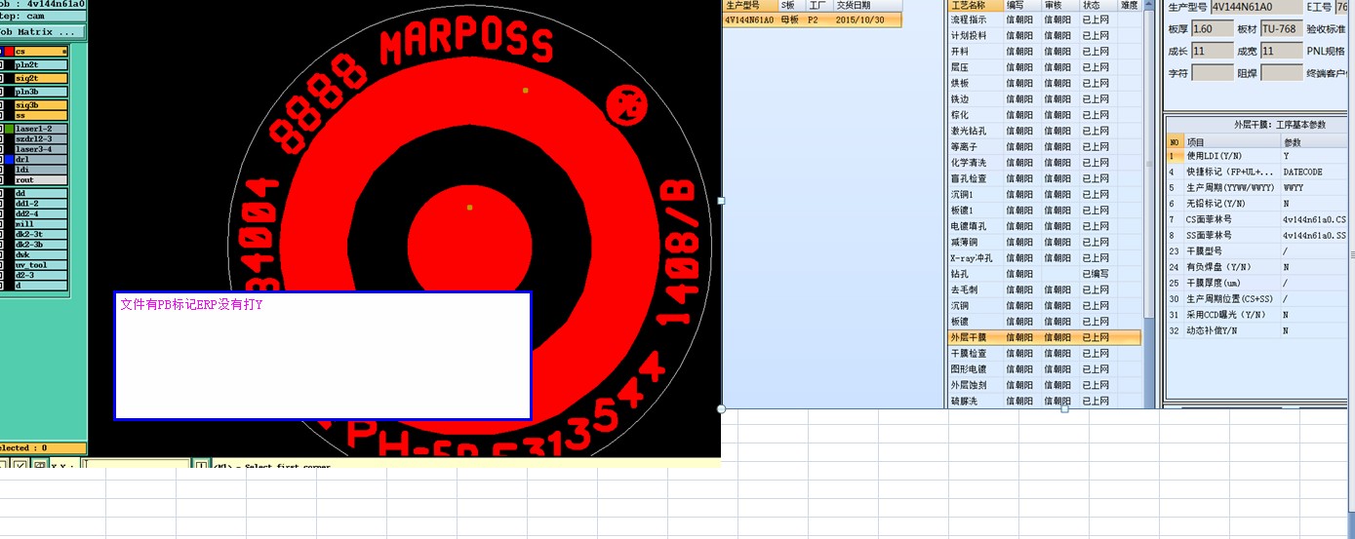Click the green color swatch beside laser1-2 layer
This screenshot has width=1355, height=539.
(x=9, y=129)
